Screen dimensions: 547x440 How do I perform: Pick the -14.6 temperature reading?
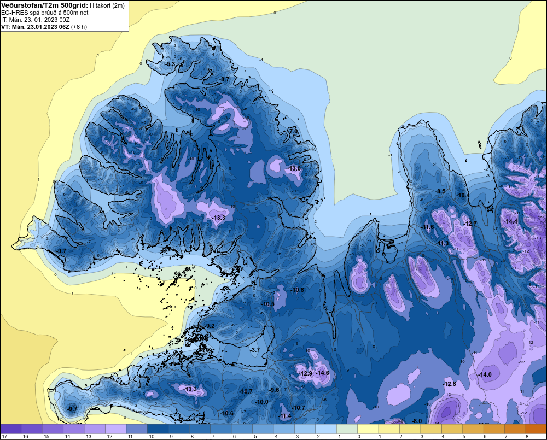click(323, 373)
